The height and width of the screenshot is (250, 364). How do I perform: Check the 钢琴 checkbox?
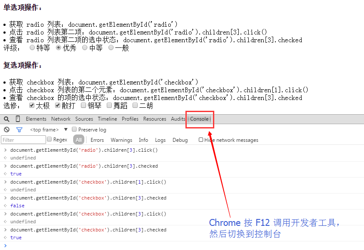(83, 105)
